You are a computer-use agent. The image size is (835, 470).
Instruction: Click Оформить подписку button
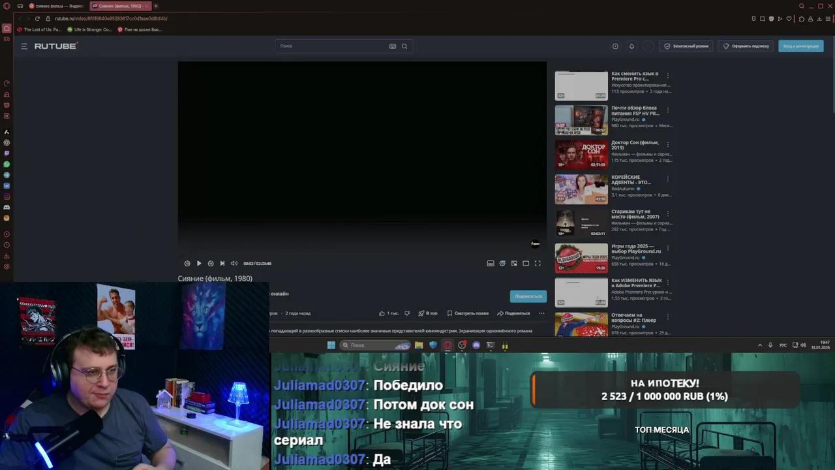point(746,46)
